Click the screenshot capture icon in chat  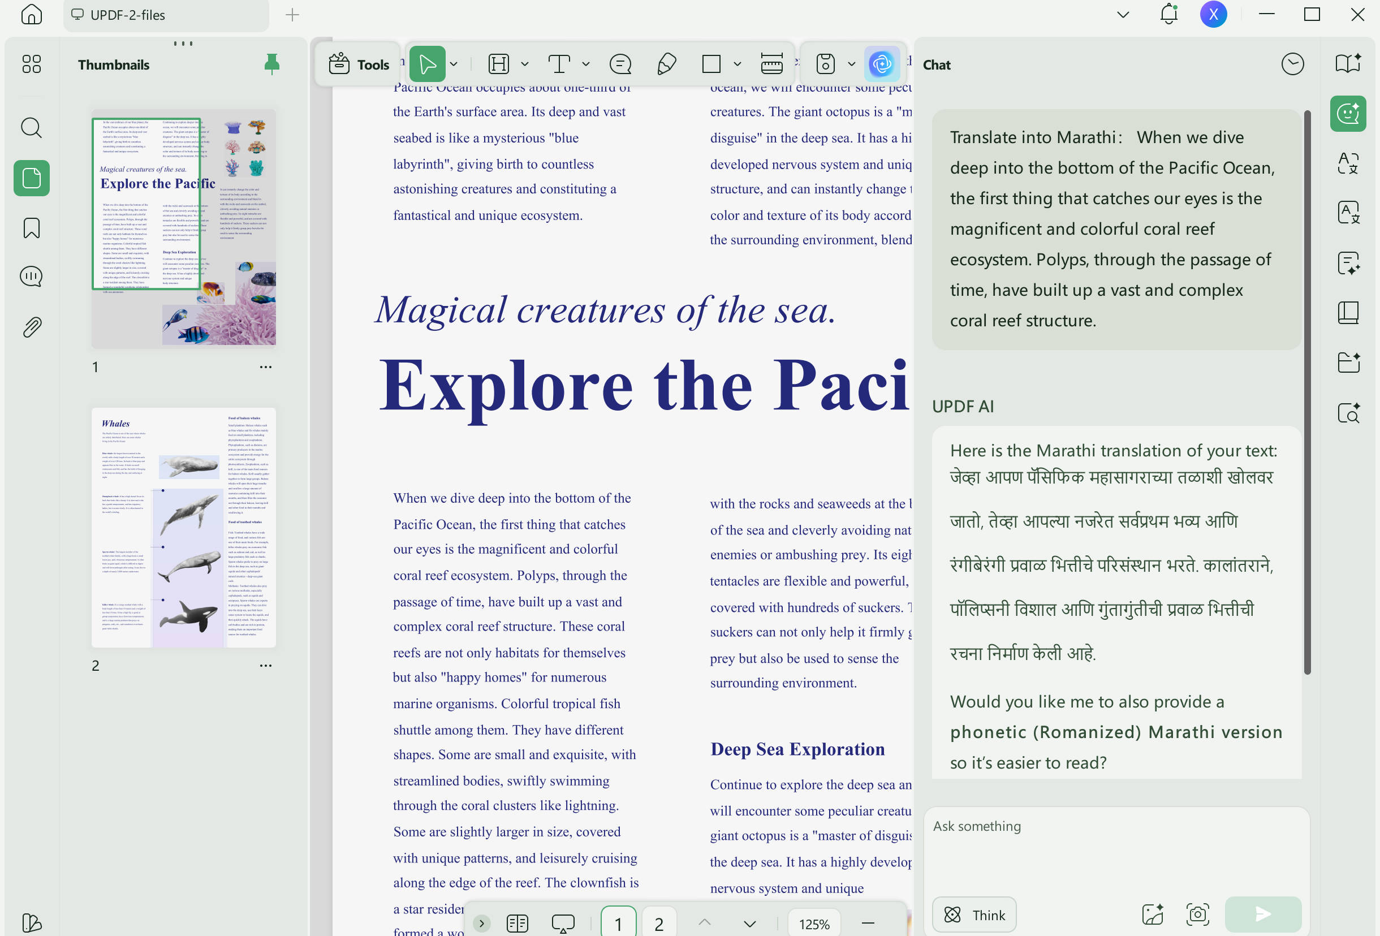(1197, 913)
